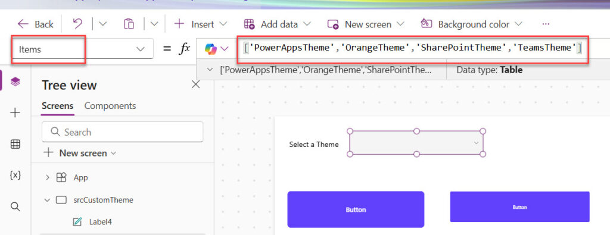Click the rounded purple Button on canvas

pyautogui.click(x=356, y=209)
